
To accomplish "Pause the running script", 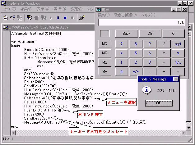I will (x=58, y=18).
